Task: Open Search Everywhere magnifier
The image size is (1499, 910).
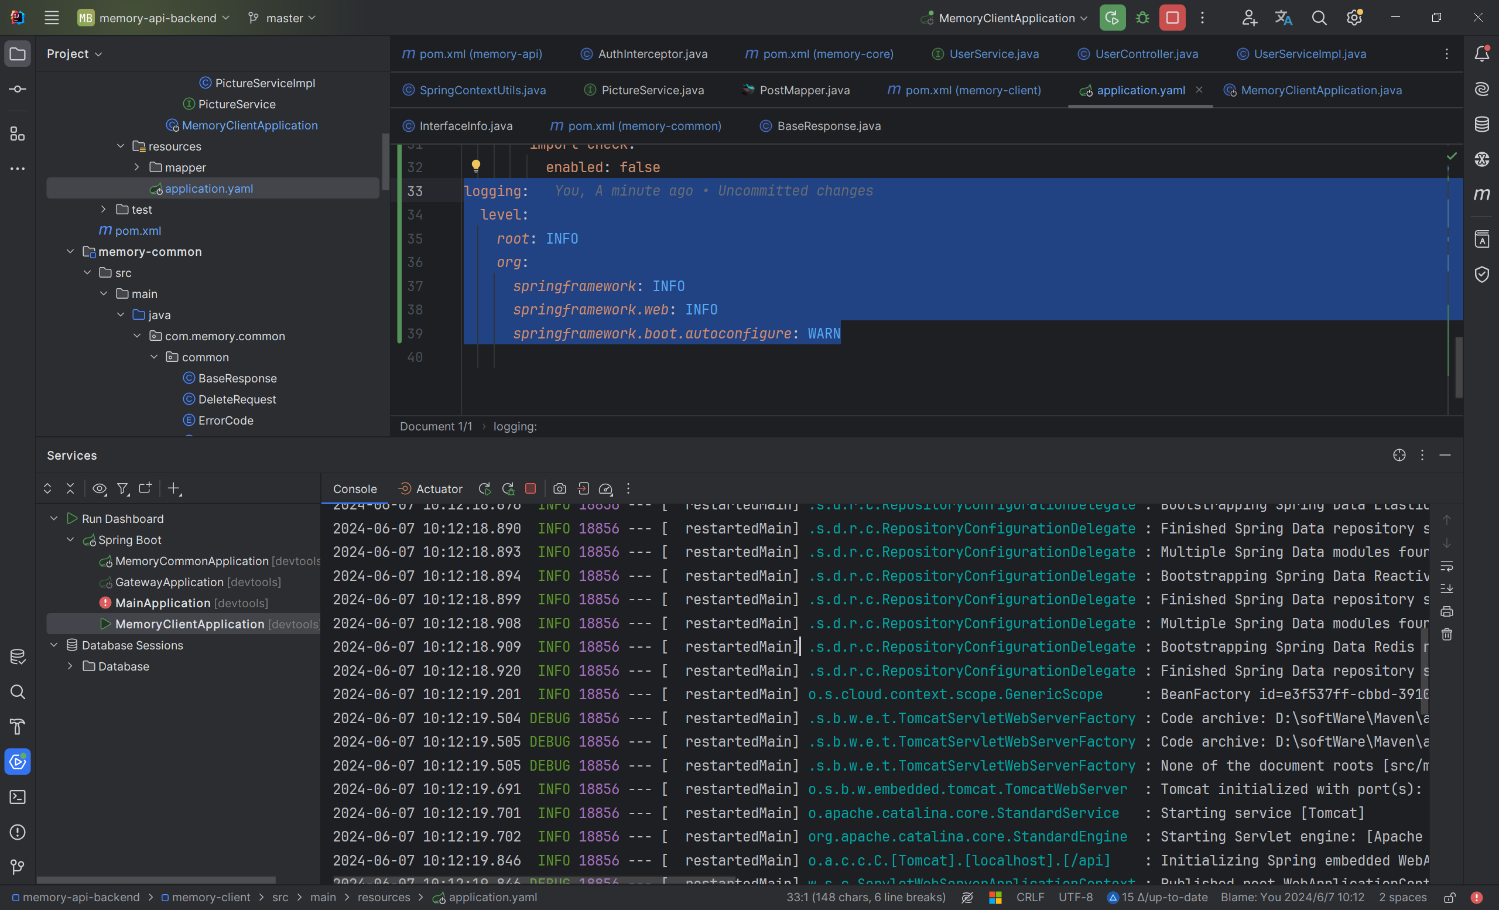Action: [1319, 18]
